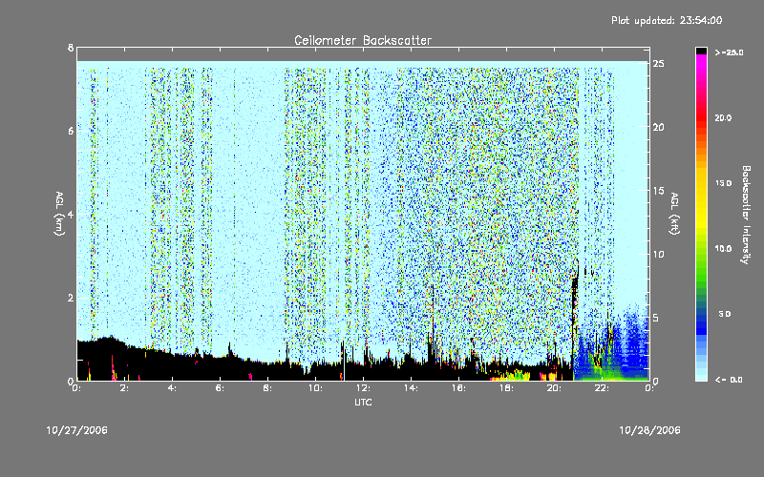Click the black top of the colorbar

(701, 51)
